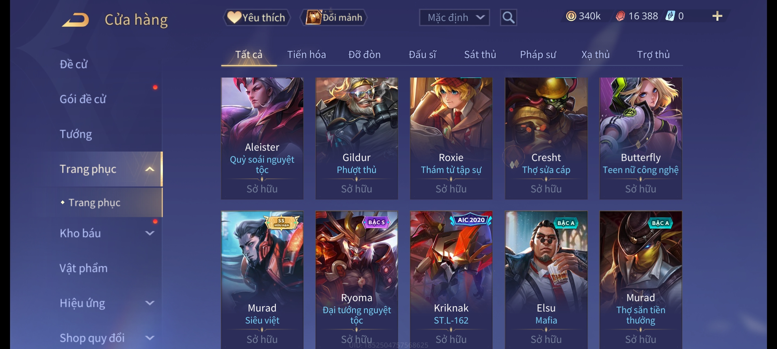Image resolution: width=777 pixels, height=349 pixels.
Task: Tap the red ruby gem icon
Action: 620,16
